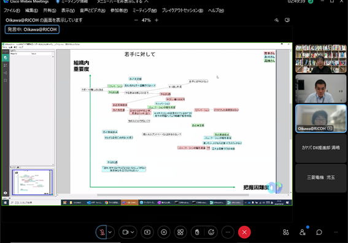This screenshot has width=348, height=243.
Task: Unmute the microphone button
Action: 102,232
